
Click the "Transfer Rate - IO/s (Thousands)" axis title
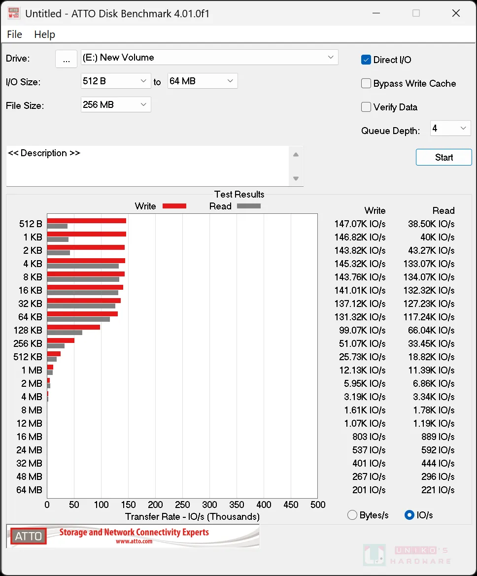[192, 516]
